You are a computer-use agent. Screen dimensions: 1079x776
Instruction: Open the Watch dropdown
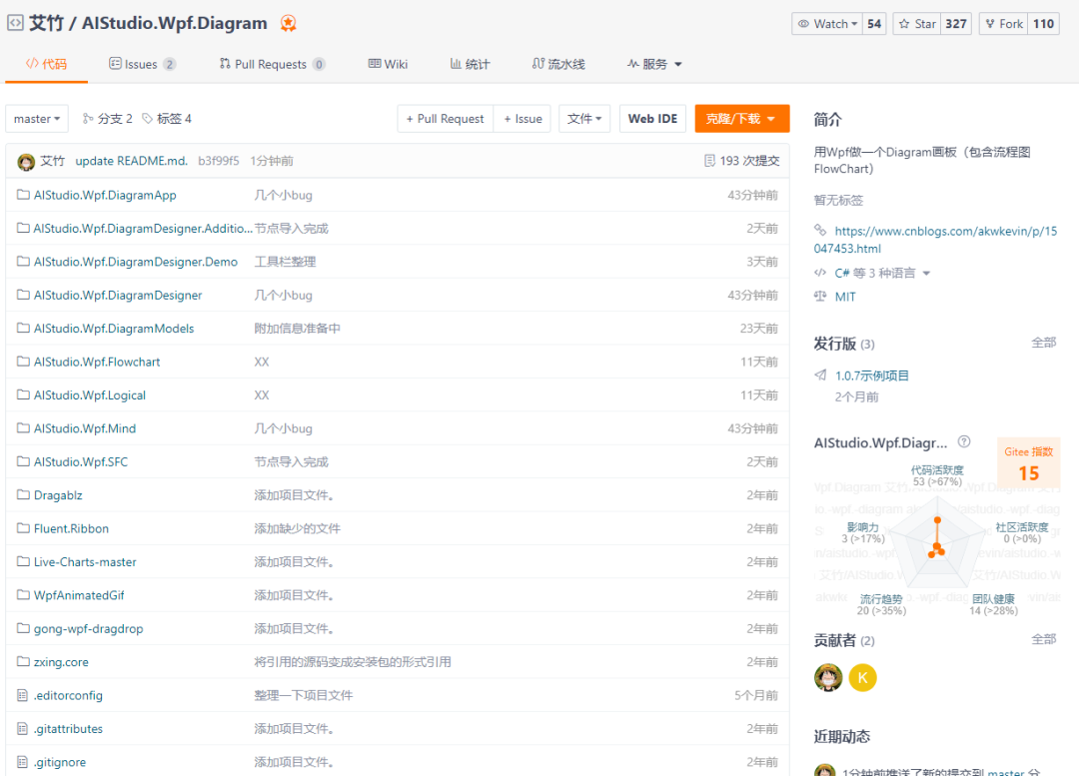click(828, 24)
